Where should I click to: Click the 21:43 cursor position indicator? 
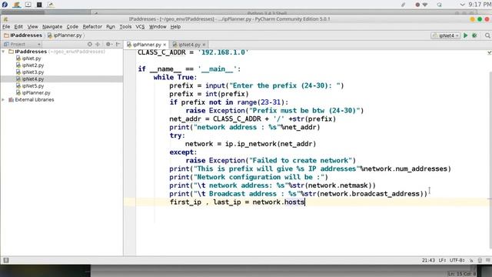click(428, 260)
